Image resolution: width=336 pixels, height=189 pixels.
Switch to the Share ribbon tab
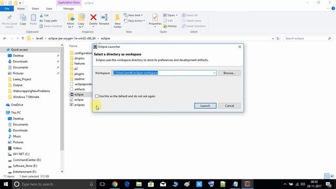click(x=35, y=8)
